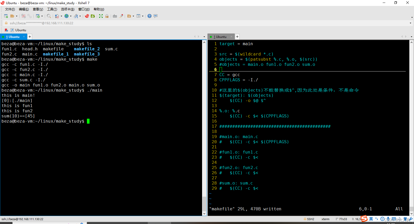The height and width of the screenshot is (224, 414).
Task: Click the Open session folder icon
Action: tap(12, 16)
